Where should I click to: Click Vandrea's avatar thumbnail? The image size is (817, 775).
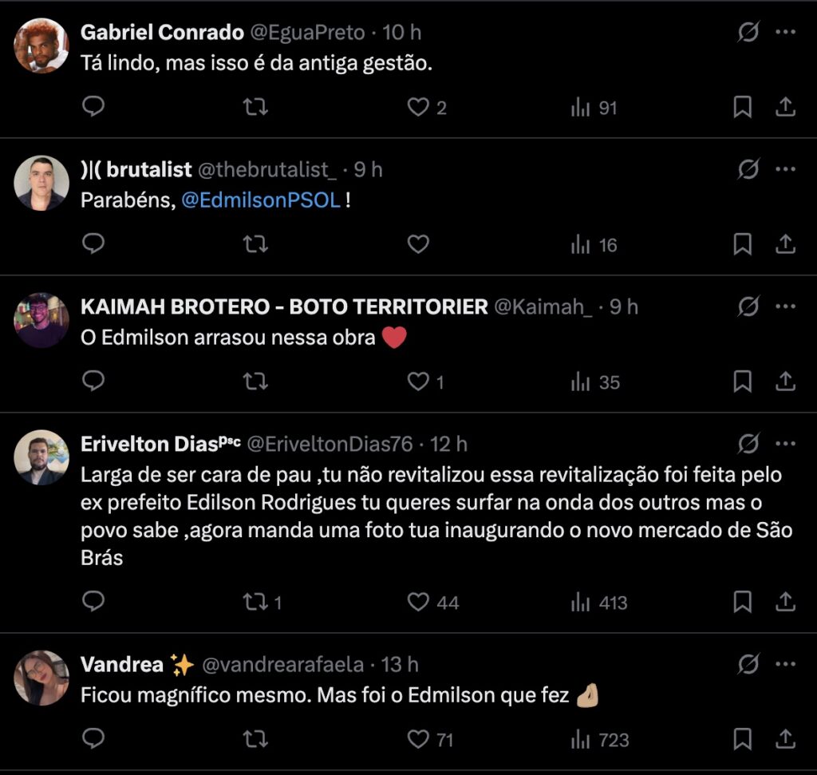[x=41, y=678]
